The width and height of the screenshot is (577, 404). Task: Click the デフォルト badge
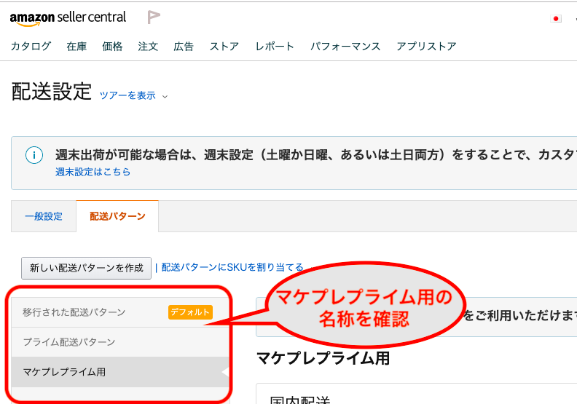[x=190, y=312]
